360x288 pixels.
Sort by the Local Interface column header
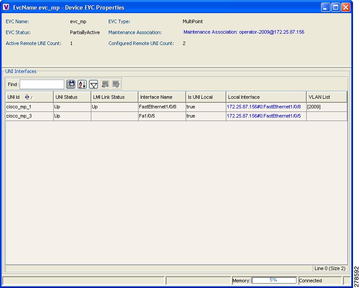coord(267,97)
